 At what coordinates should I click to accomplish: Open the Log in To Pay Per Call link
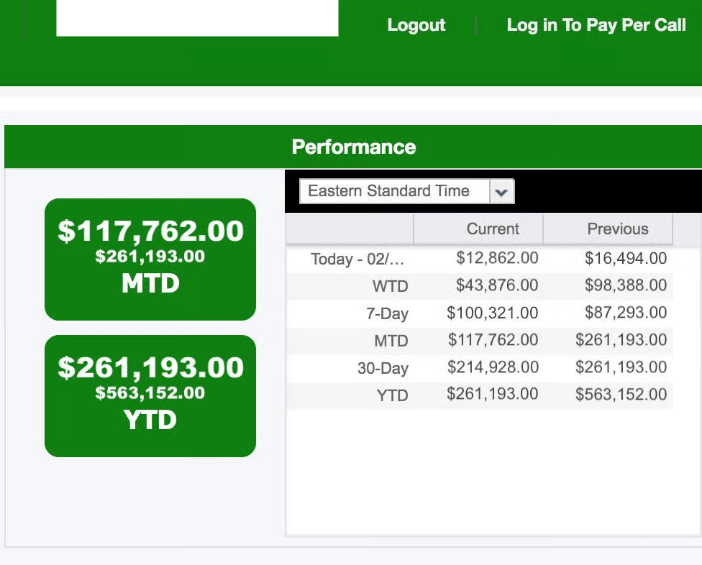click(x=596, y=25)
